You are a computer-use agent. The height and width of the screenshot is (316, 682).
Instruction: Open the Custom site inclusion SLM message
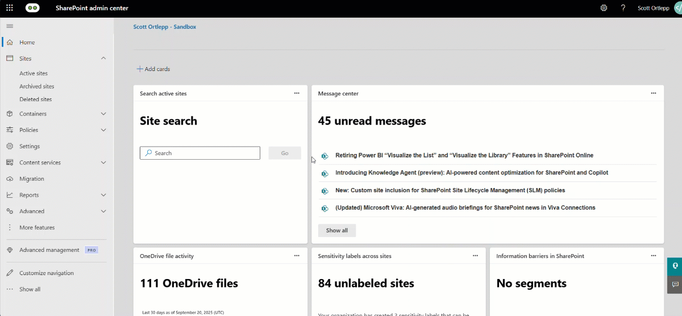(450, 190)
